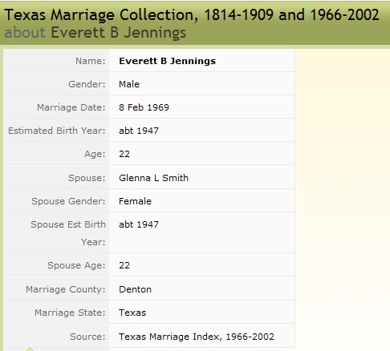Click the Marriage Date value 8 Feb 1969
The width and height of the screenshot is (390, 351).
(x=144, y=107)
